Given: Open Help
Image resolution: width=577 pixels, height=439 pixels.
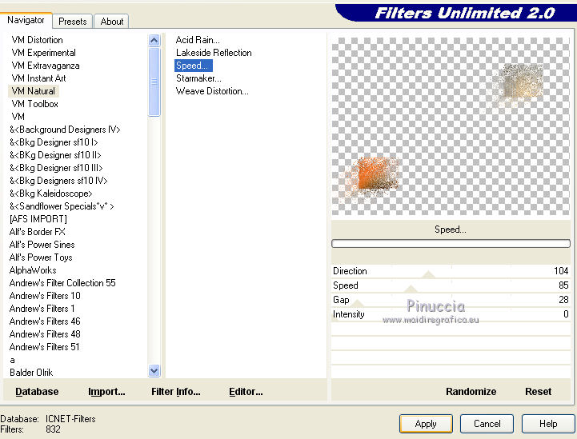Looking at the screenshot, I should pos(548,424).
